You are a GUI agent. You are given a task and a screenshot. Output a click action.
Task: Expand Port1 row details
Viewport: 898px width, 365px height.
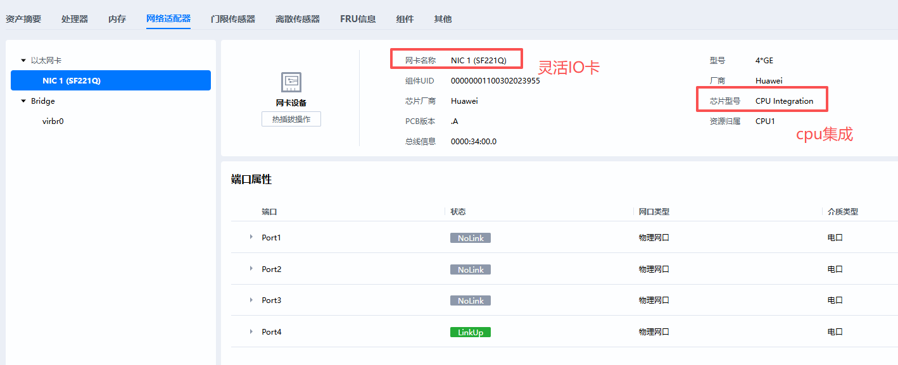click(251, 237)
